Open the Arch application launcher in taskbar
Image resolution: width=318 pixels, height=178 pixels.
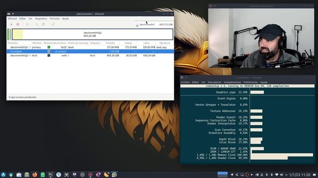pyautogui.click(x=3, y=175)
